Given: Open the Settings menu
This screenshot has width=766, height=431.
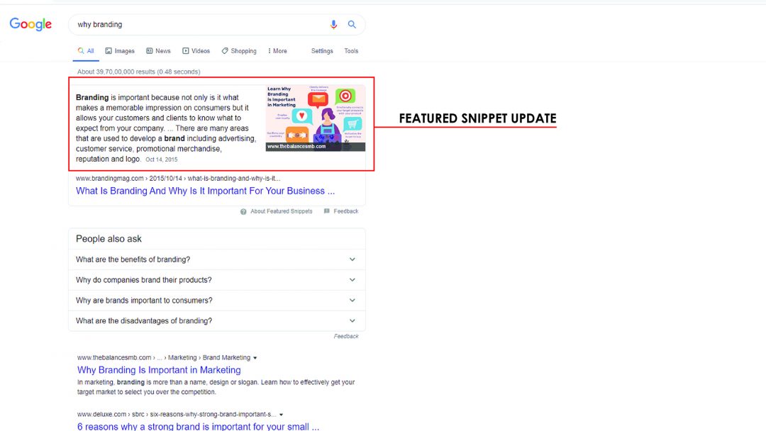Looking at the screenshot, I should (x=322, y=50).
